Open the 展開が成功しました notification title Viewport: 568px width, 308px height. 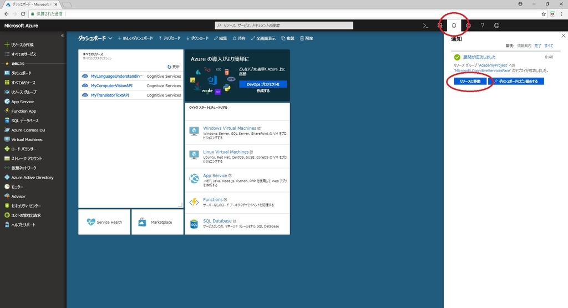tap(479, 57)
